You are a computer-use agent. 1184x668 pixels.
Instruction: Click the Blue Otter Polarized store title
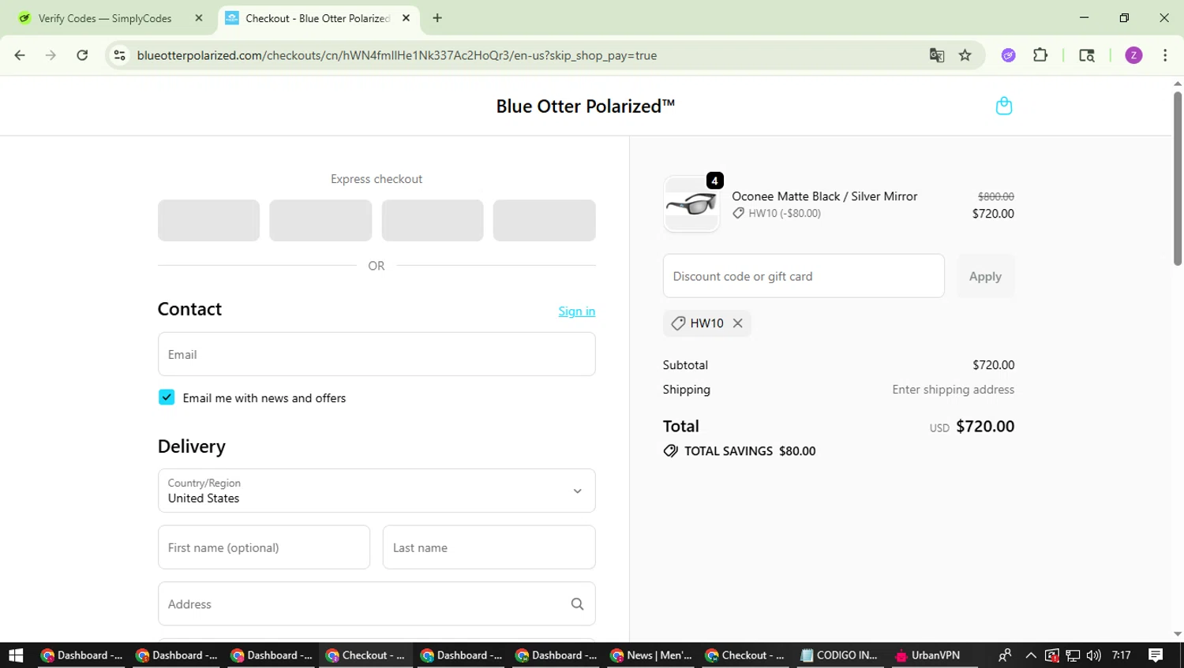click(x=586, y=106)
